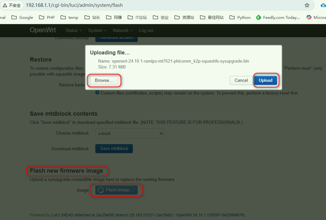Expand the System menu in navbar
This screenshot has width=326, height=220.
pyautogui.click(x=97, y=30)
